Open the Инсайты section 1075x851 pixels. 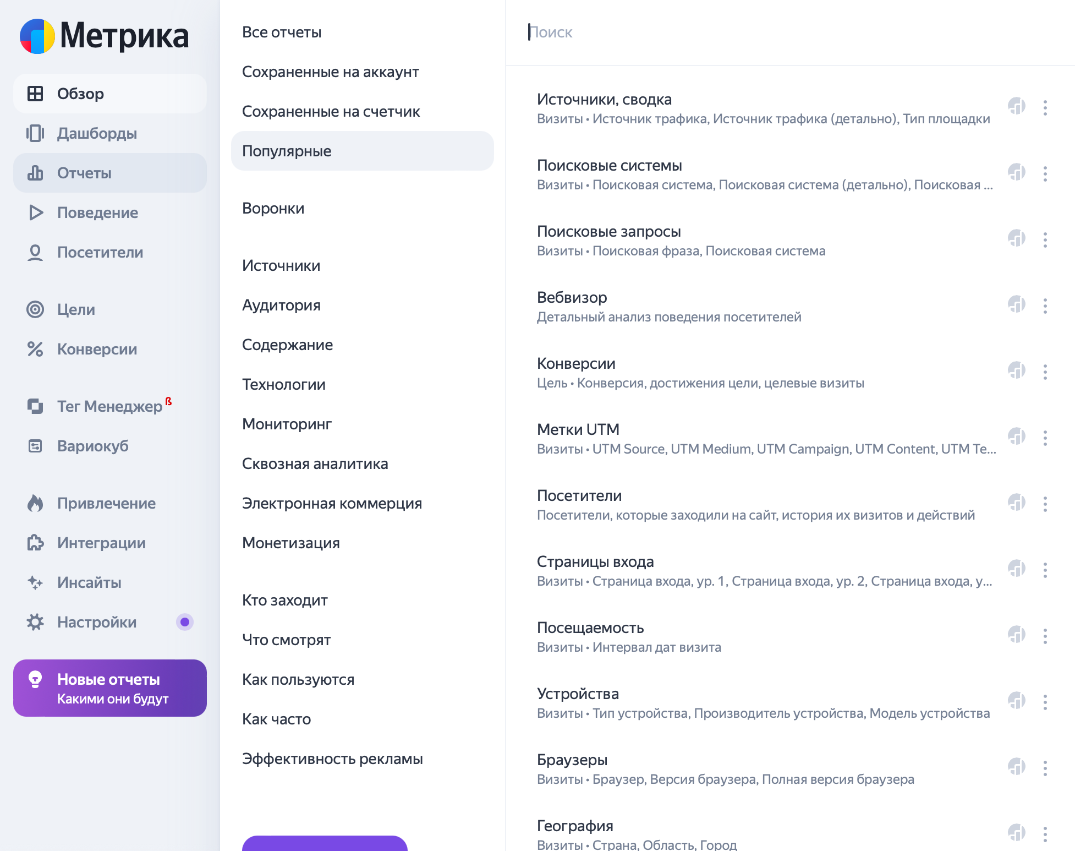pos(89,582)
